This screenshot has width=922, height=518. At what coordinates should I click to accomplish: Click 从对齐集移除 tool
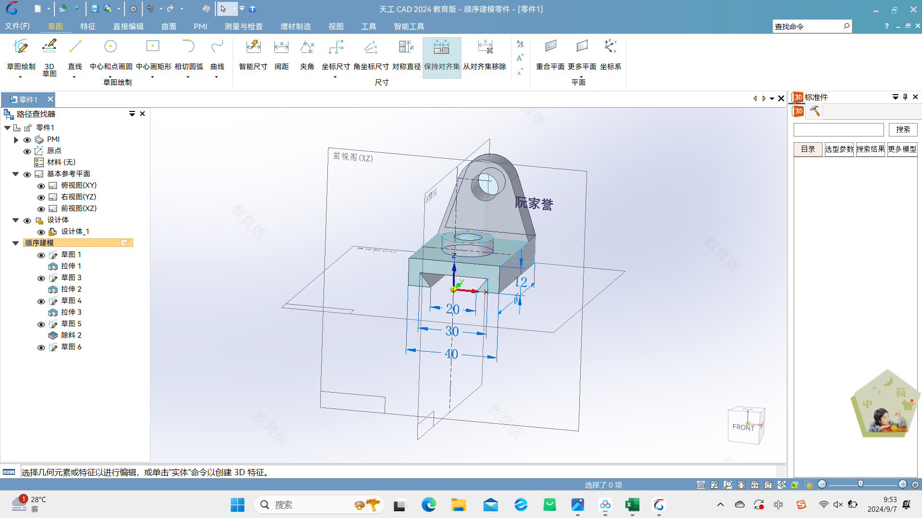click(x=485, y=54)
